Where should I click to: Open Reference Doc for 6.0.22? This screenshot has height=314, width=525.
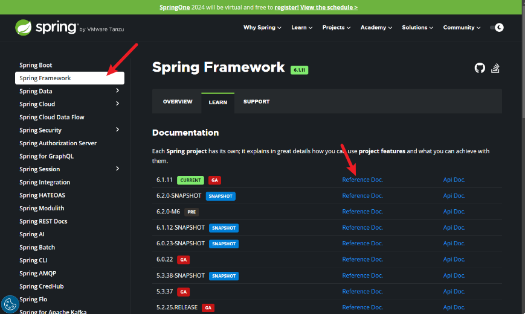(362, 259)
